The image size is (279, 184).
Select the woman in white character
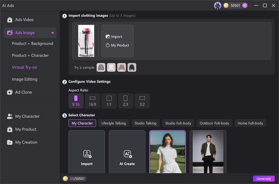(x=167, y=152)
